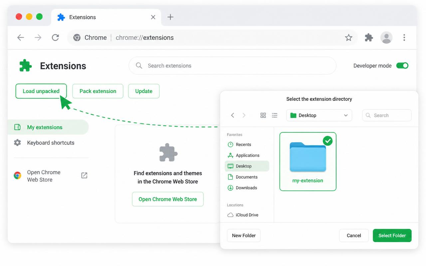The image size is (426, 266).
Task: Click the Chrome logo in the sidebar
Action: 17,176
